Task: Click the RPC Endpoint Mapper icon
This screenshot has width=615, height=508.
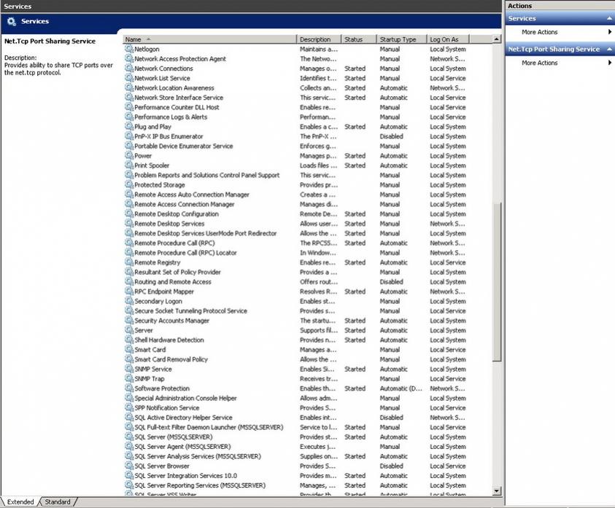Action: [x=128, y=292]
